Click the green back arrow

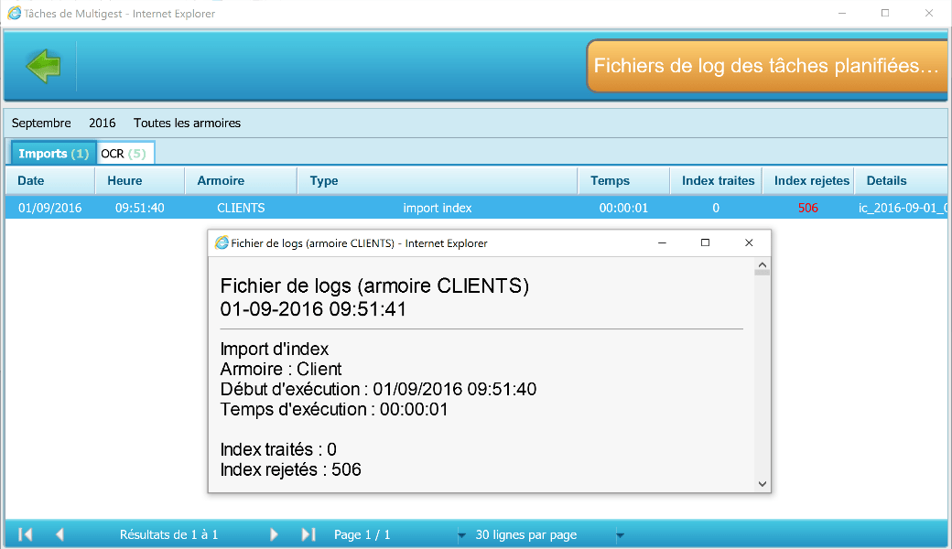click(43, 66)
